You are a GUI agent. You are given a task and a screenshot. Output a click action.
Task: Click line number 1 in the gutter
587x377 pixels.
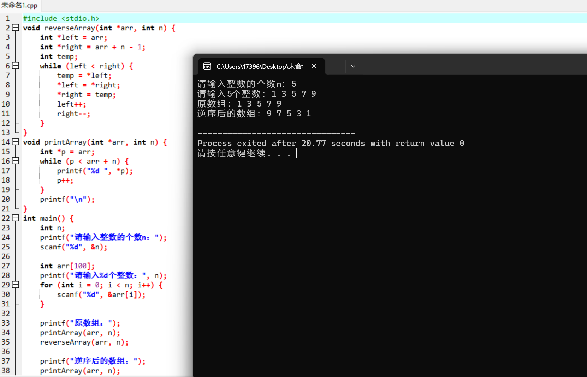pyautogui.click(x=8, y=18)
